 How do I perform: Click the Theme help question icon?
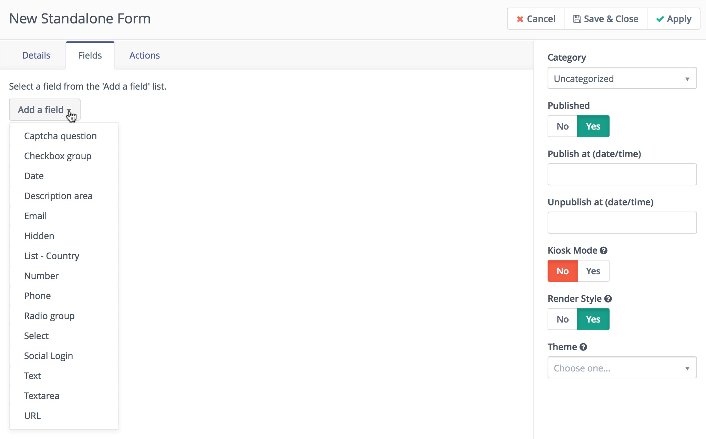tap(583, 347)
